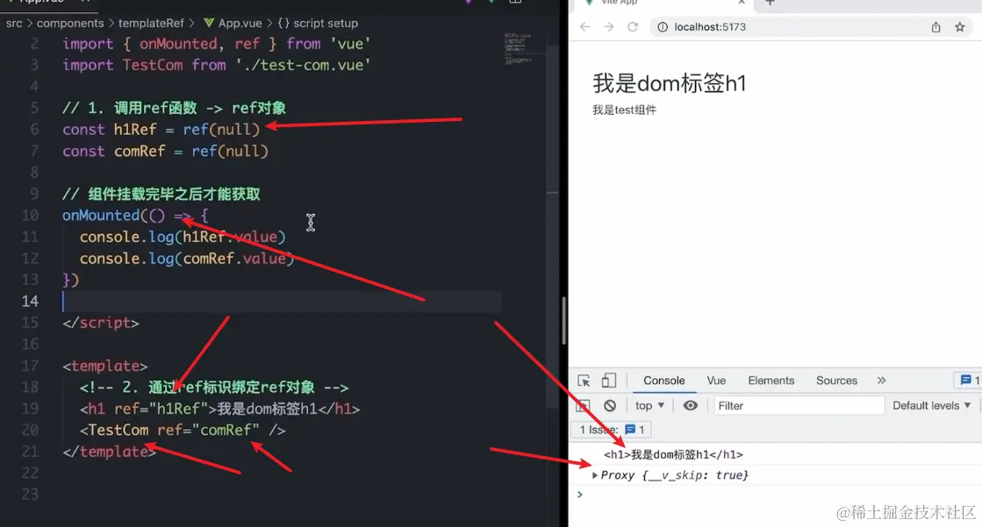Switch to the Vue DevTools tab

pyautogui.click(x=716, y=381)
